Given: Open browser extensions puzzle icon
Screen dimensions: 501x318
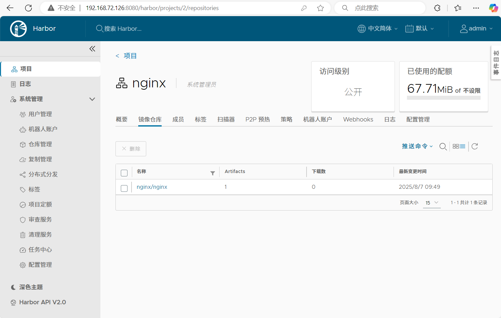Looking at the screenshot, I should click(437, 8).
